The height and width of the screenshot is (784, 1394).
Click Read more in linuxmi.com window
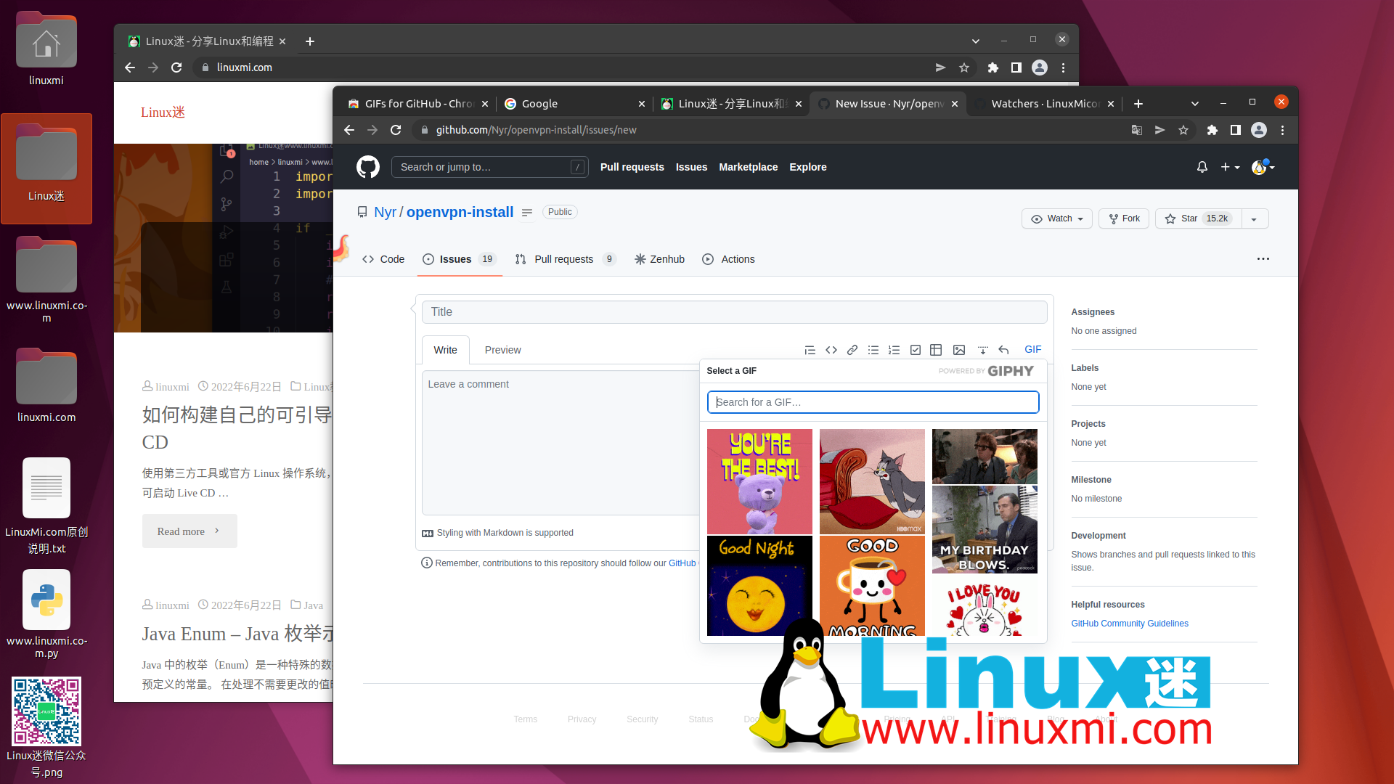(x=189, y=531)
